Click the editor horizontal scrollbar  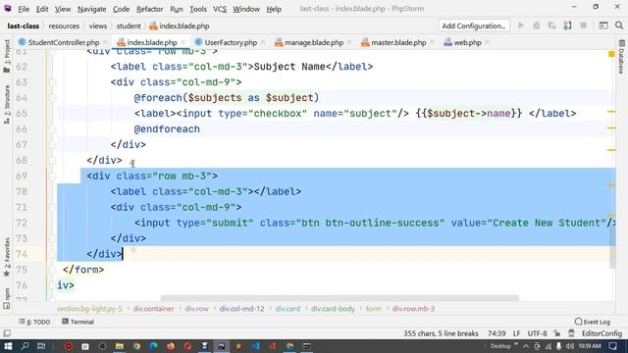pos(340,298)
